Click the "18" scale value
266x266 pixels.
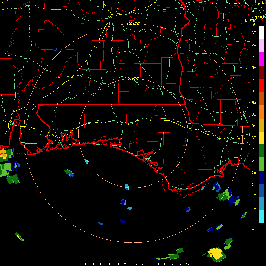[x=254, y=173]
